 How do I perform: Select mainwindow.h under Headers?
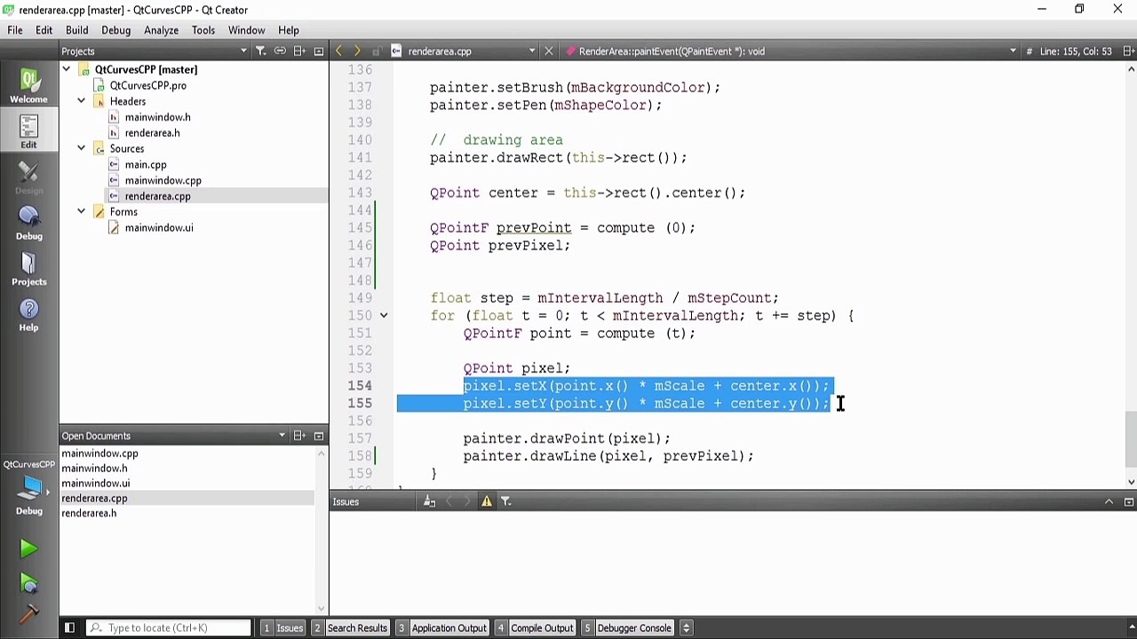click(x=157, y=117)
